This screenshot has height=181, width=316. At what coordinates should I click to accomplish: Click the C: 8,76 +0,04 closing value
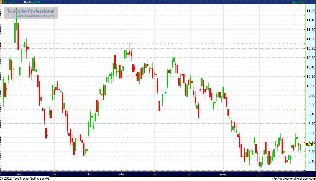30,2
